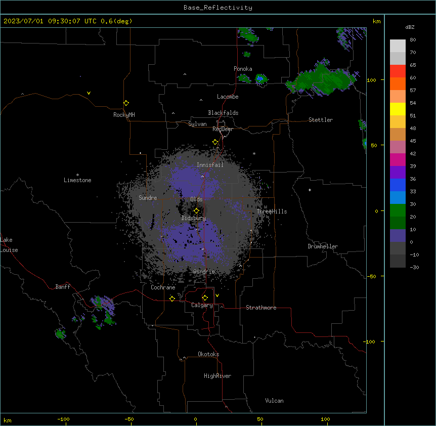Click the Olds town label
Viewport: 436px width, 426px height.
(x=196, y=199)
